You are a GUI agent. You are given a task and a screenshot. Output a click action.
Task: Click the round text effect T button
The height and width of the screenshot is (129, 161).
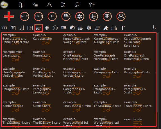[107, 16]
